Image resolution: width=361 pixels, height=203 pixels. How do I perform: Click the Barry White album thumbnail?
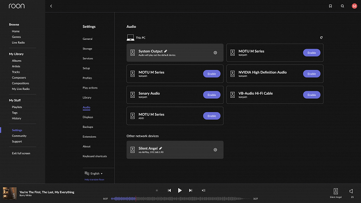(x=9, y=193)
